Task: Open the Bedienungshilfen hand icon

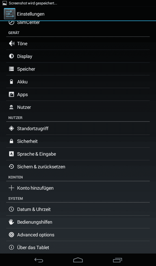Action: [x=11, y=222]
